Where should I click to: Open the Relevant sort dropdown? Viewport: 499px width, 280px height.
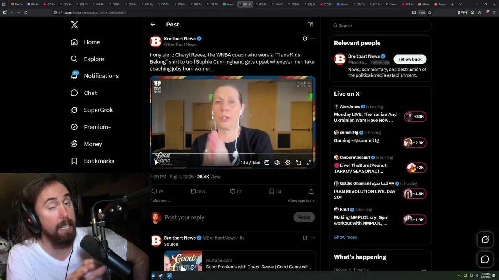(161, 201)
